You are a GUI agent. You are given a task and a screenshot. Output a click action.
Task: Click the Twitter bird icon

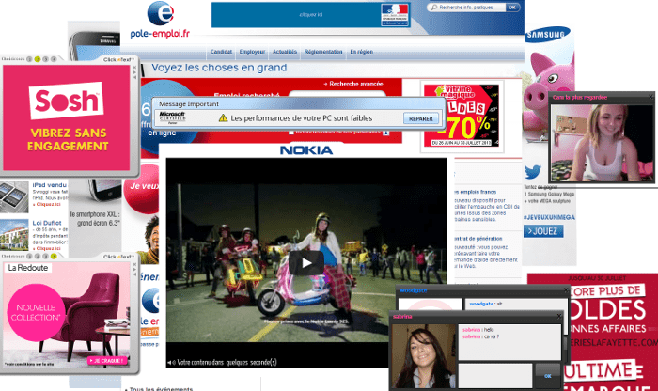(533, 172)
